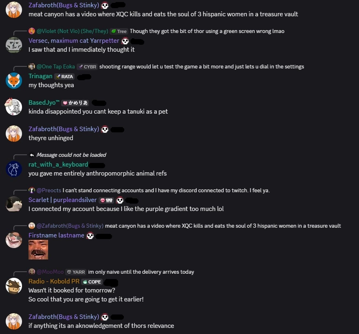The height and width of the screenshot is (334, 359).
Task: Click @One Tap Eoka reply mention
Action: (x=56, y=67)
